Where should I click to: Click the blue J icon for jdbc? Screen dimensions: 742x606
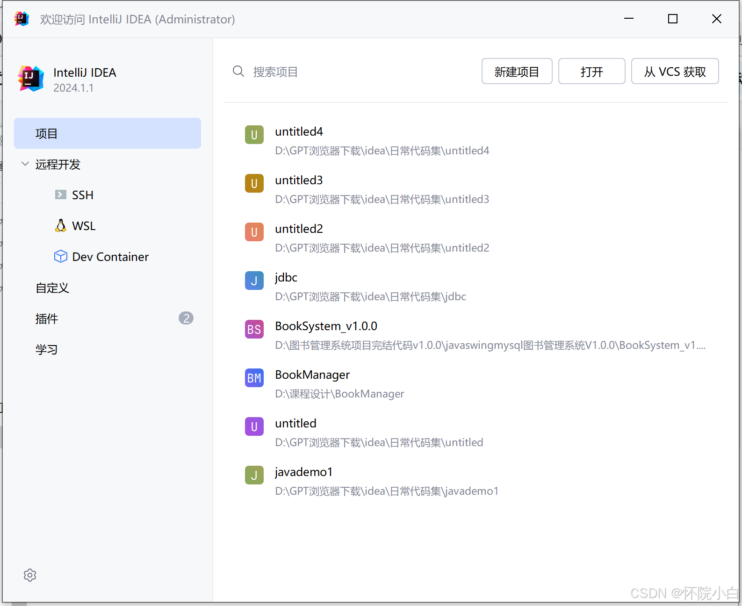[254, 281]
